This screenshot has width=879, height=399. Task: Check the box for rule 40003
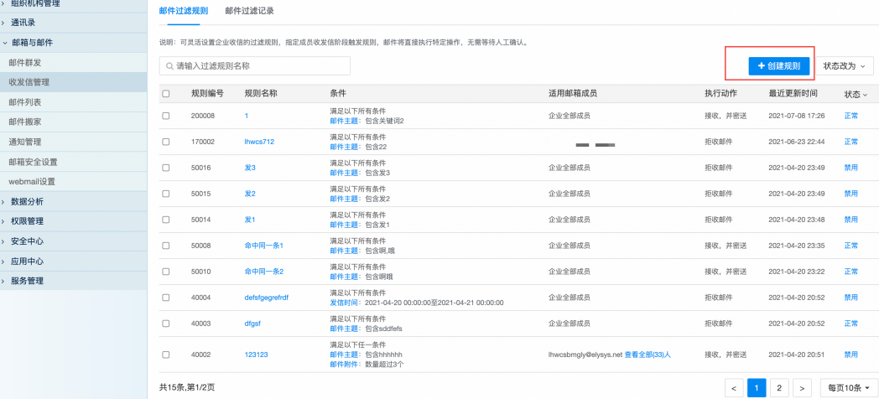point(166,324)
